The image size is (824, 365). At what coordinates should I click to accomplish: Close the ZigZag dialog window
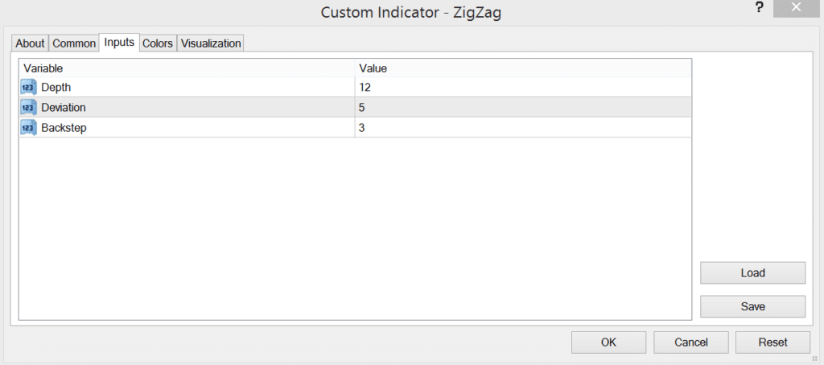coord(797,8)
